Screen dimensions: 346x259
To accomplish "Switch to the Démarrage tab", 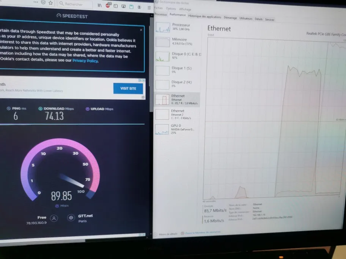I will (x=230, y=18).
